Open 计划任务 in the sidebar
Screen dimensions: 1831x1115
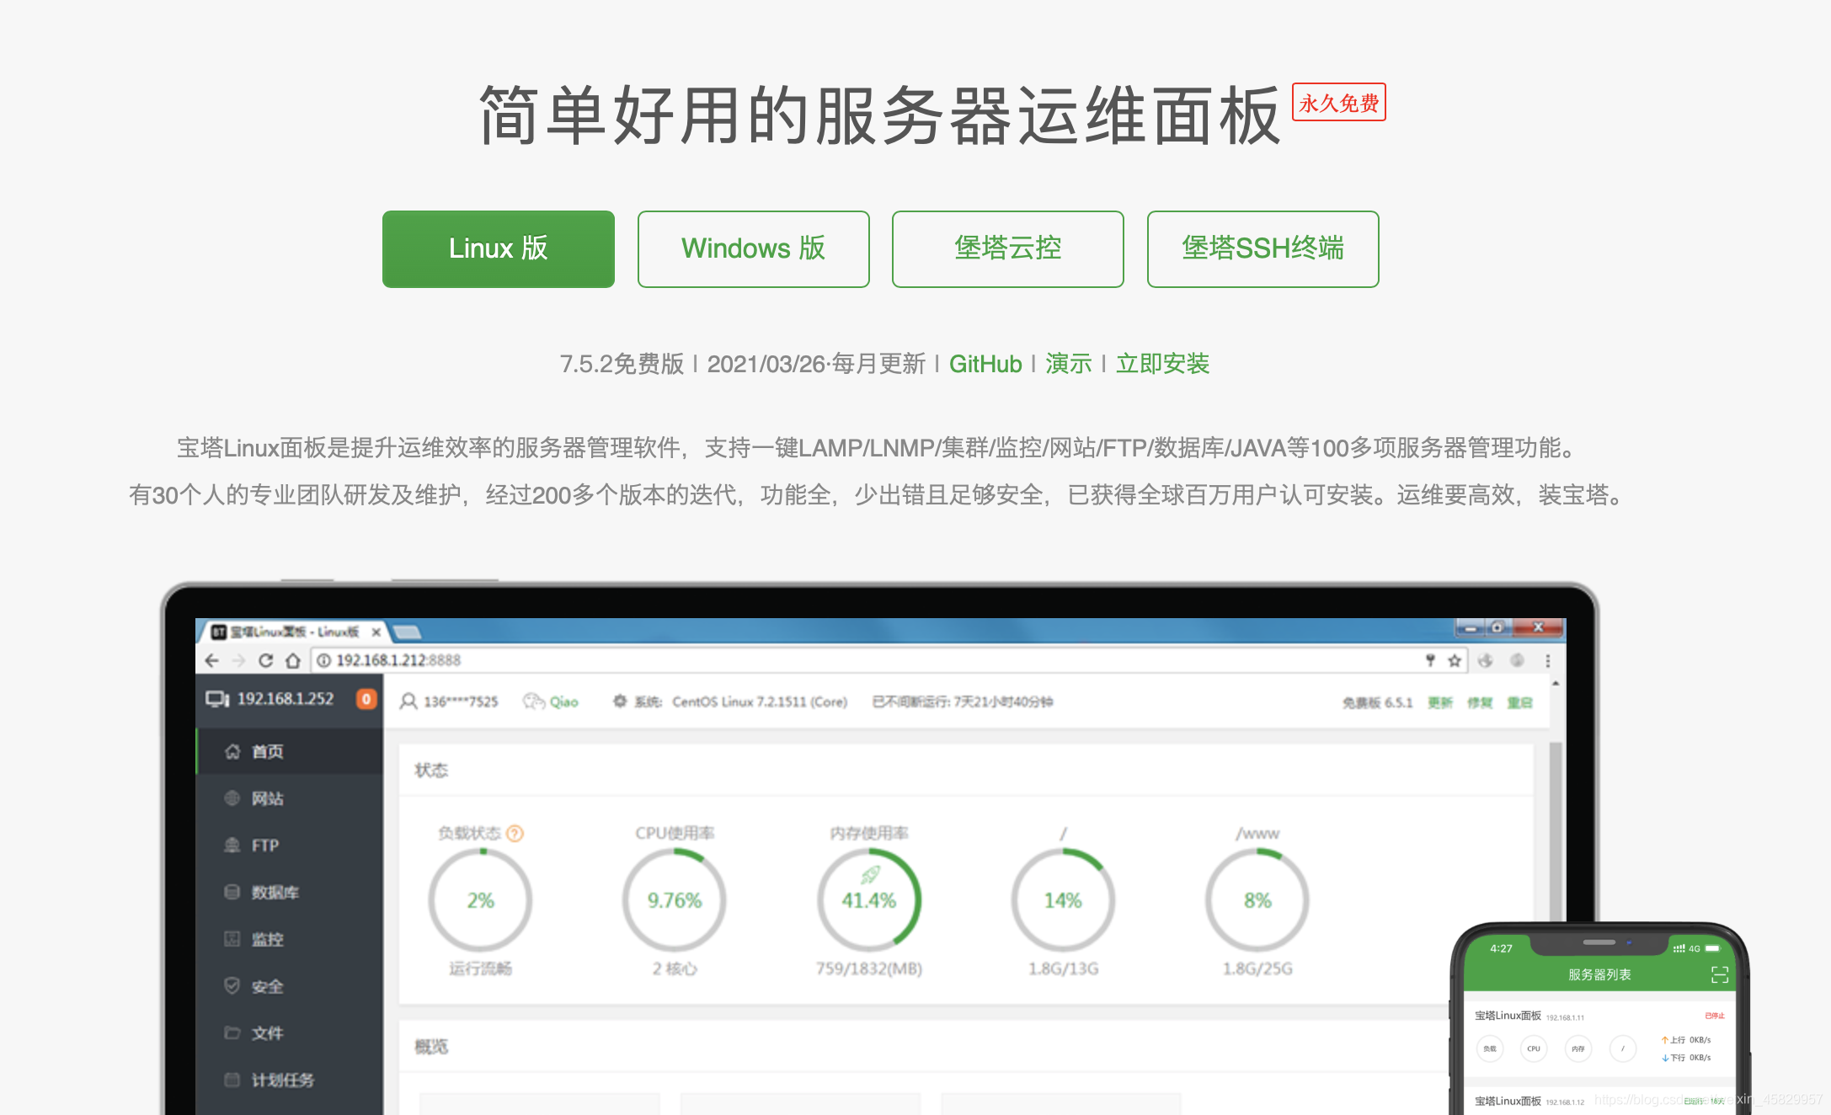290,1080
